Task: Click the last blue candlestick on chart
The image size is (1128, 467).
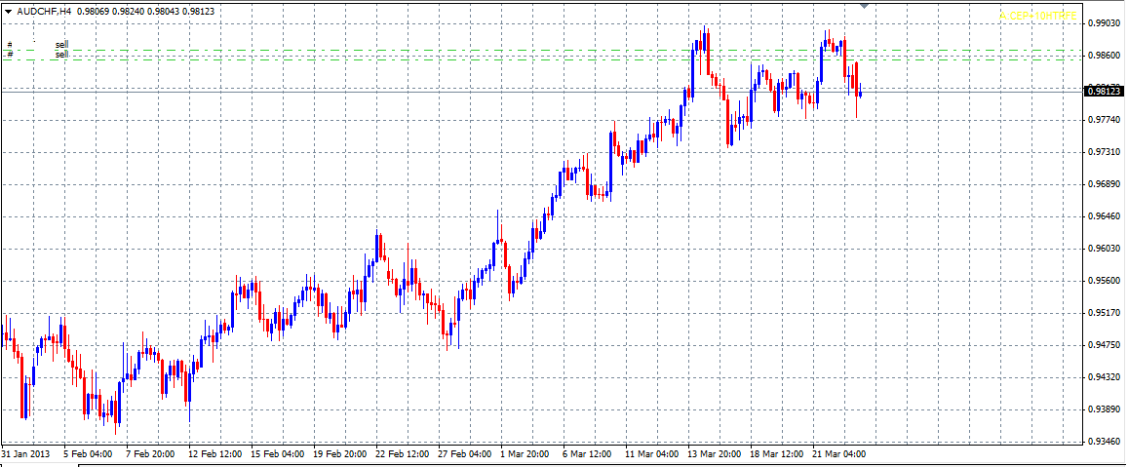Action: click(860, 94)
